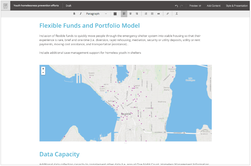
Task: Insert a numbered list
Action: [146, 14]
